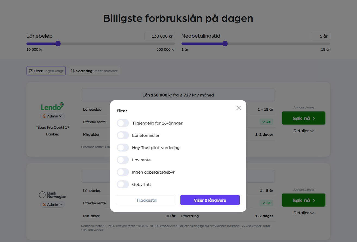Expand Detaljer for Bank Norwegian
The height and width of the screenshot is (242, 357).
(303, 213)
